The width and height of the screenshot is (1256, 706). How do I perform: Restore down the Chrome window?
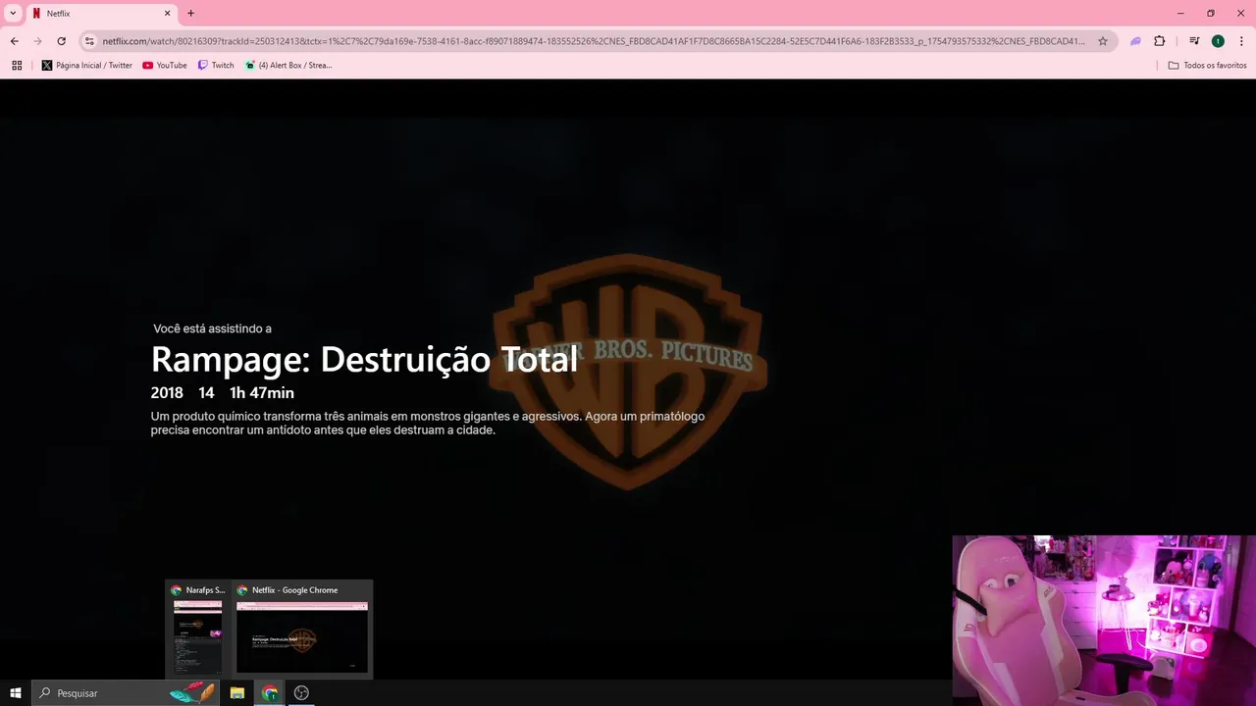1210,13
